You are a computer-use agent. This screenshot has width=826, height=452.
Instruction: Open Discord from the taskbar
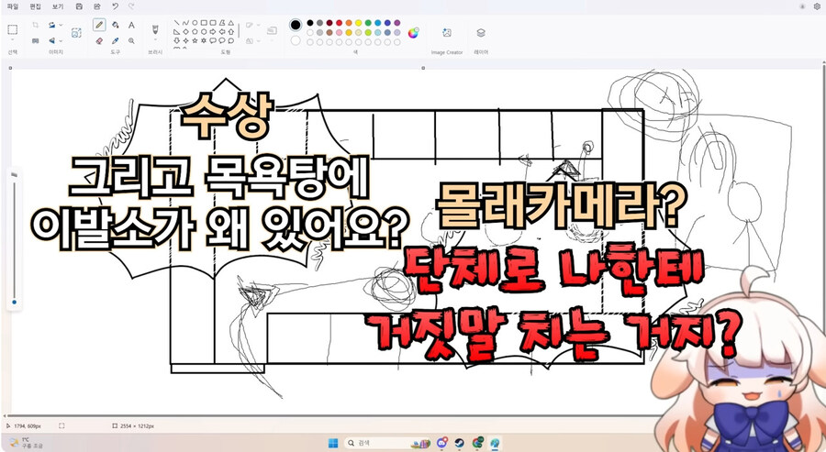click(x=442, y=443)
